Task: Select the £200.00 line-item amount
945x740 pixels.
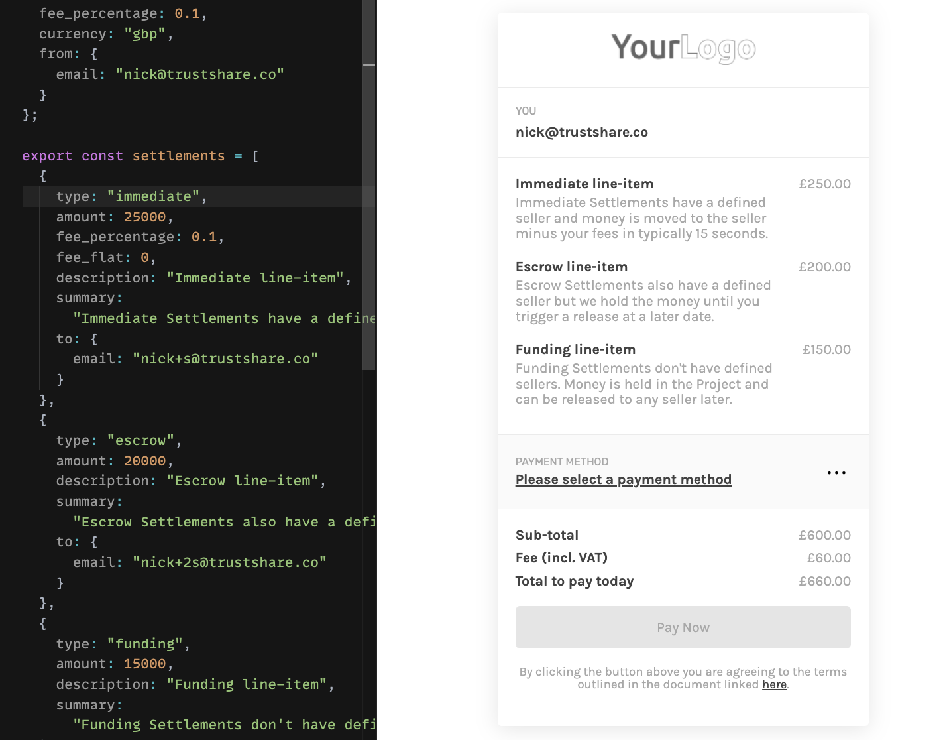Action: coord(824,267)
